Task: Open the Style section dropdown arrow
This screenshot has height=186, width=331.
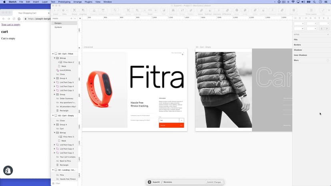Action: (x=328, y=34)
